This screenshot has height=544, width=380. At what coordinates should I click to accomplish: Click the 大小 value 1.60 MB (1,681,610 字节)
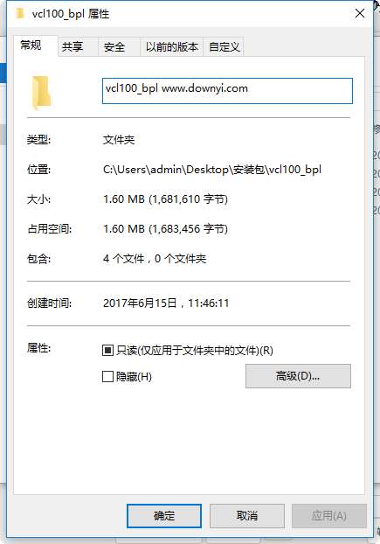click(165, 199)
